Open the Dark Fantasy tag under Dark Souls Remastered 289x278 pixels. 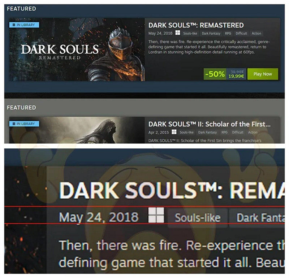coord(211,33)
